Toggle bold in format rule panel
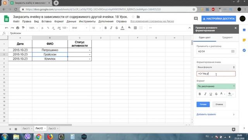The width and height of the screenshot is (248, 140). click(200, 94)
